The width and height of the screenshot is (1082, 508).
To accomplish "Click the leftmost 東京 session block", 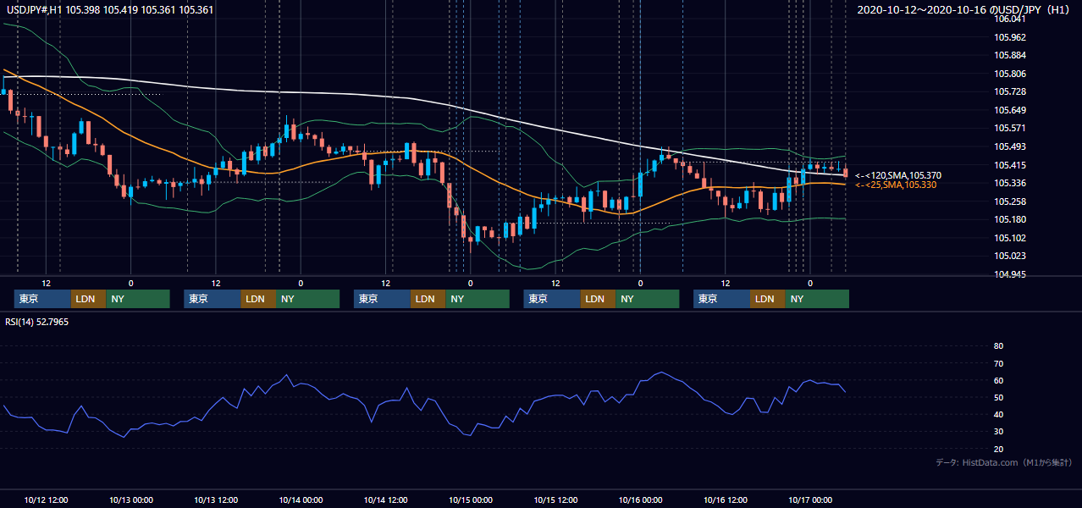I will coord(42,299).
